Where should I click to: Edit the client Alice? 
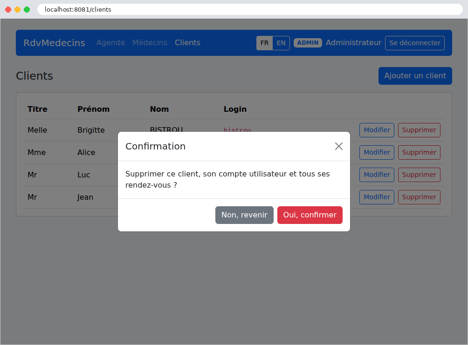tap(377, 152)
